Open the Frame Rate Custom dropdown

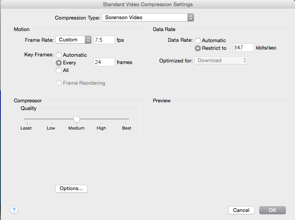point(73,40)
